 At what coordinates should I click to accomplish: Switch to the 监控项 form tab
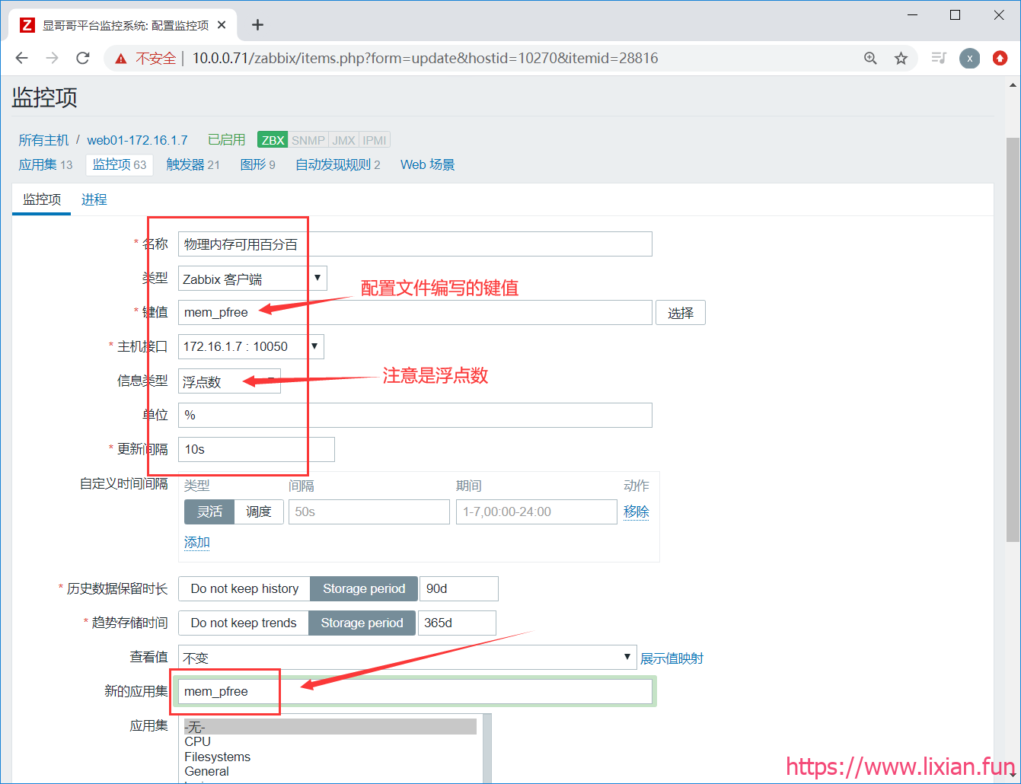pyautogui.click(x=42, y=199)
